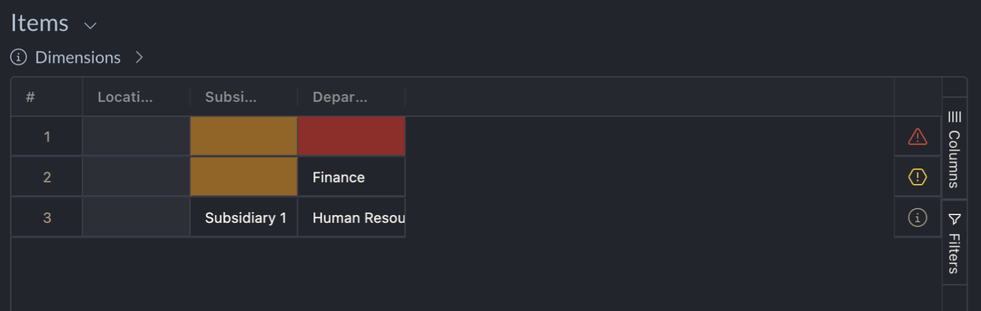Select the red Department cell in row 1

pos(351,137)
